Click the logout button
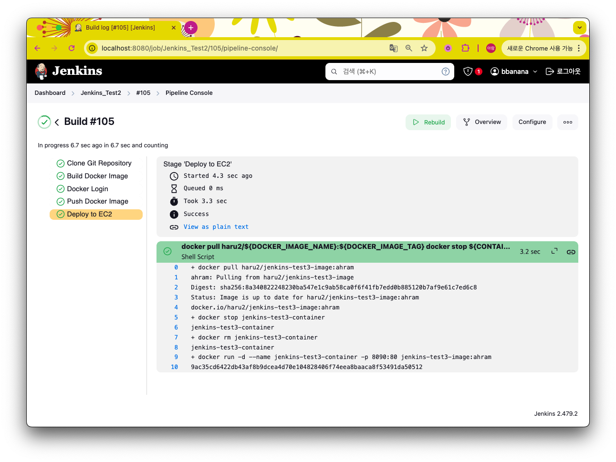 pos(563,72)
